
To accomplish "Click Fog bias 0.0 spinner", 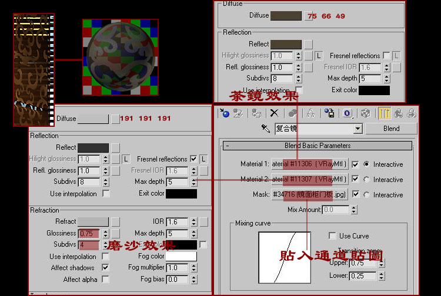I will (194, 280).
